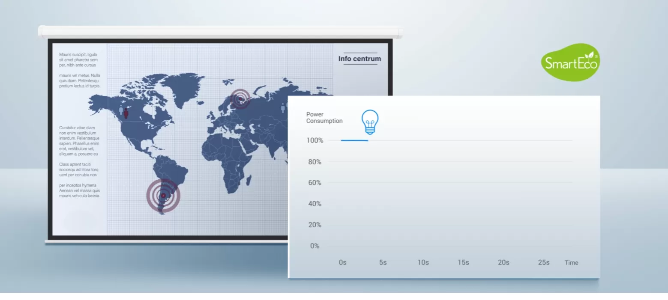Select the 80% axis label
The width and height of the screenshot is (668, 300).
point(315,162)
